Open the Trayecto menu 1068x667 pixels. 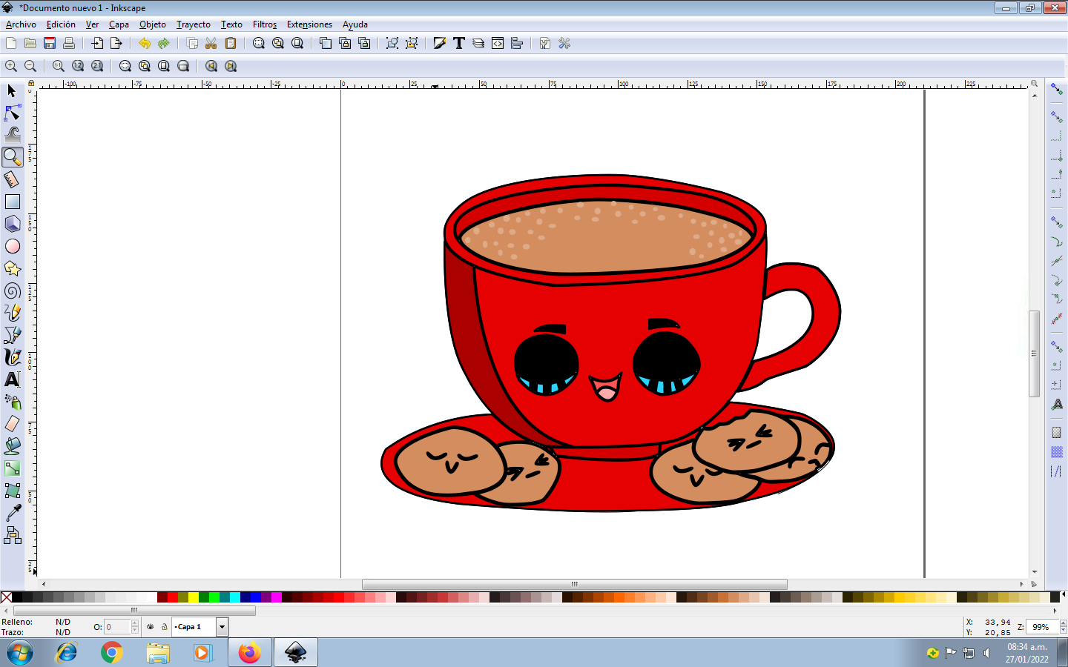pyautogui.click(x=193, y=24)
